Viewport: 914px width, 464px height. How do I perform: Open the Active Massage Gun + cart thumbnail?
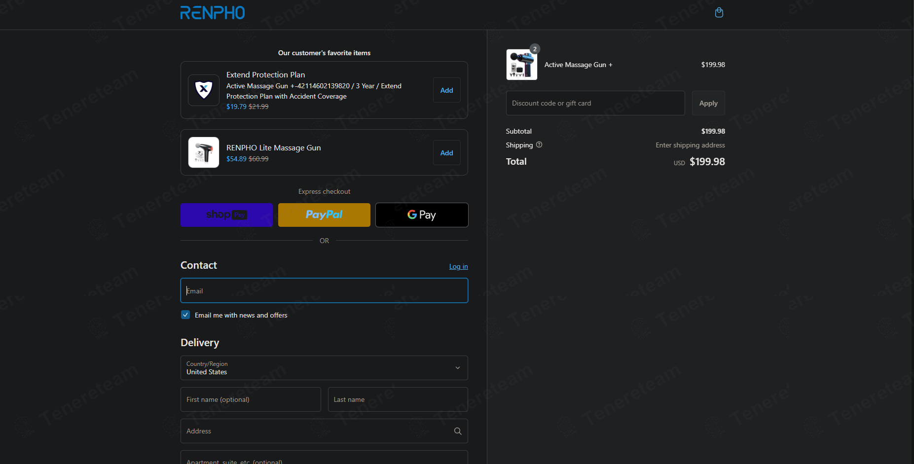(521, 65)
